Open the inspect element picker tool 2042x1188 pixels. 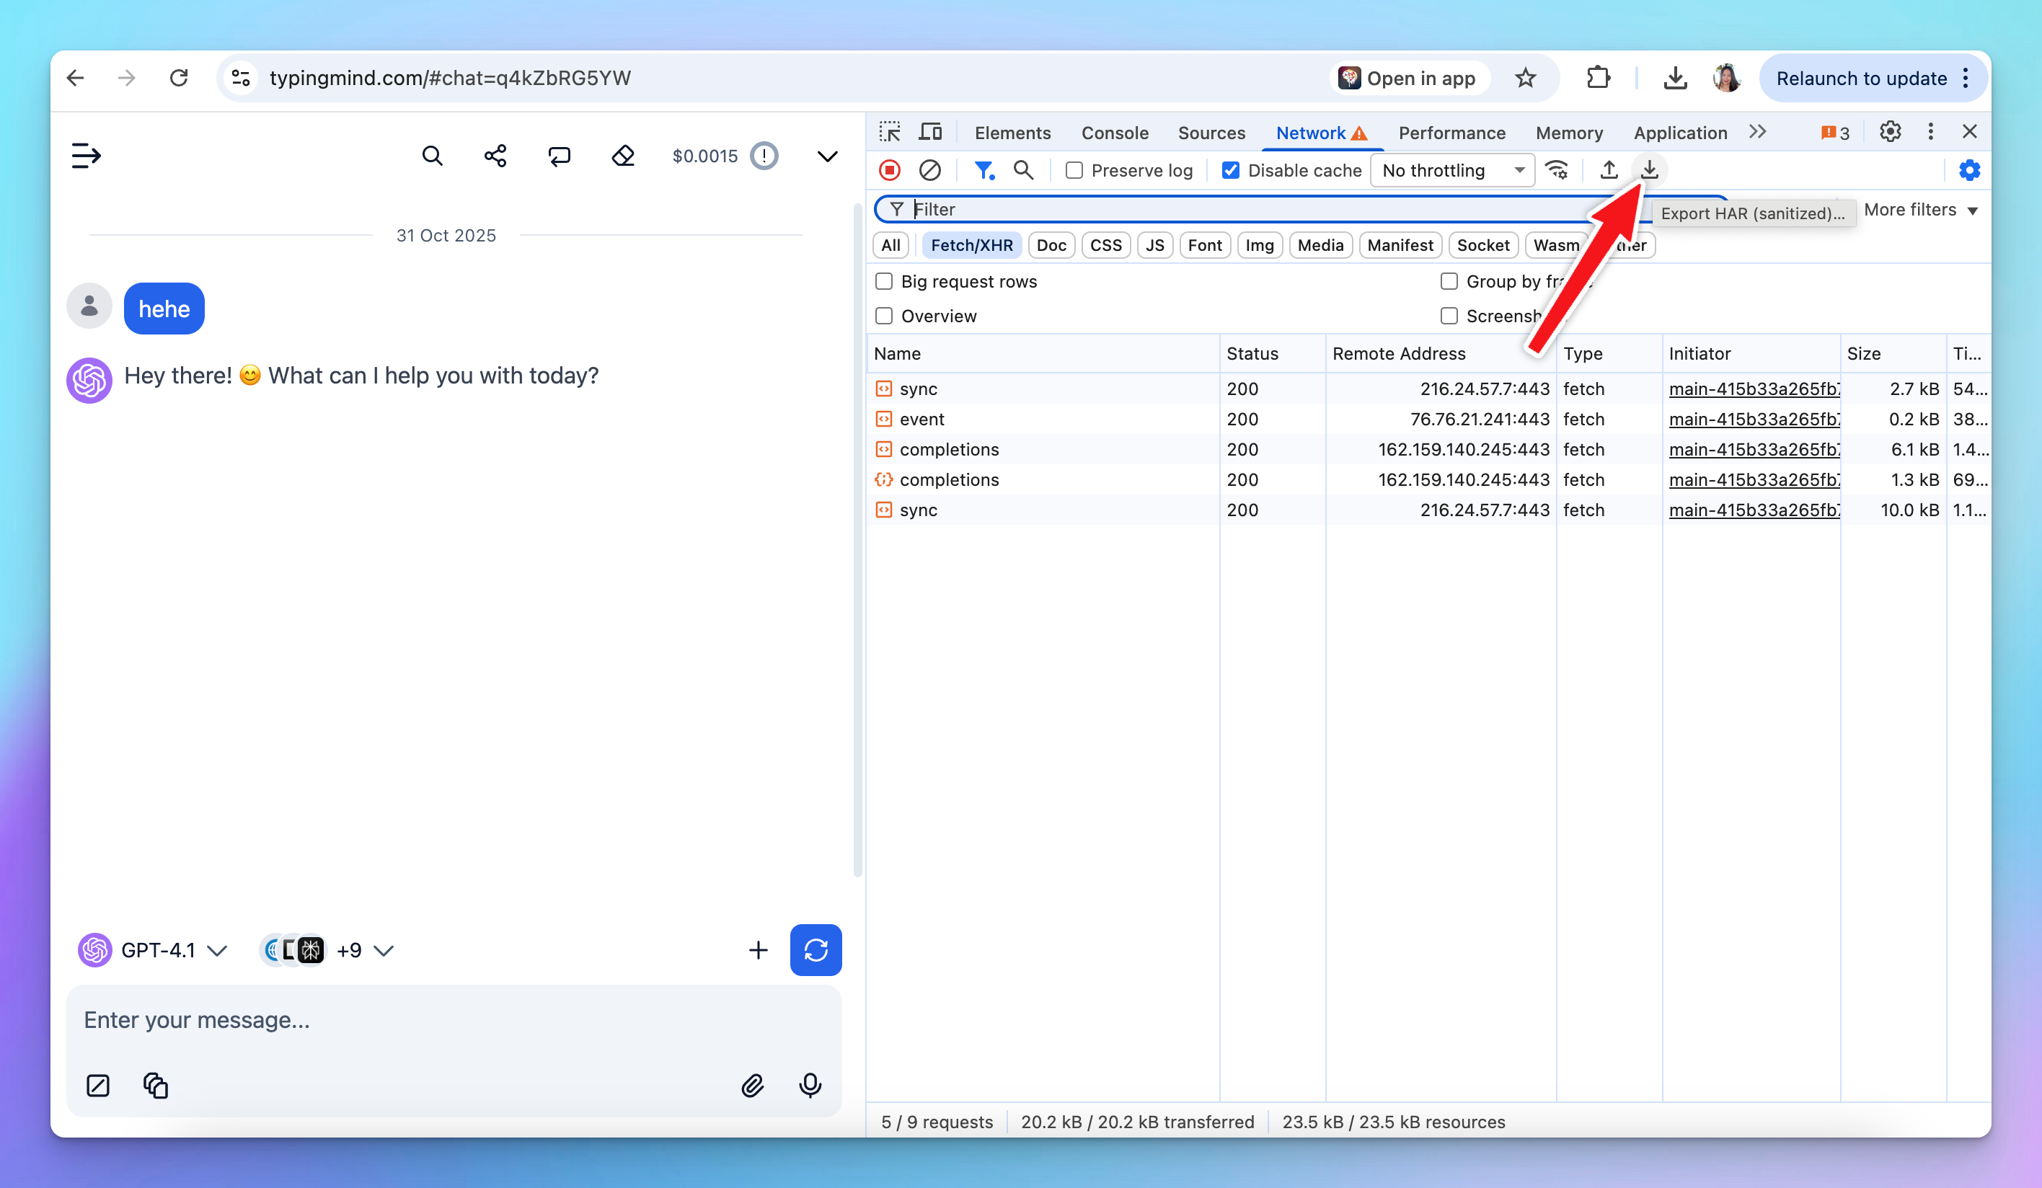(x=890, y=132)
